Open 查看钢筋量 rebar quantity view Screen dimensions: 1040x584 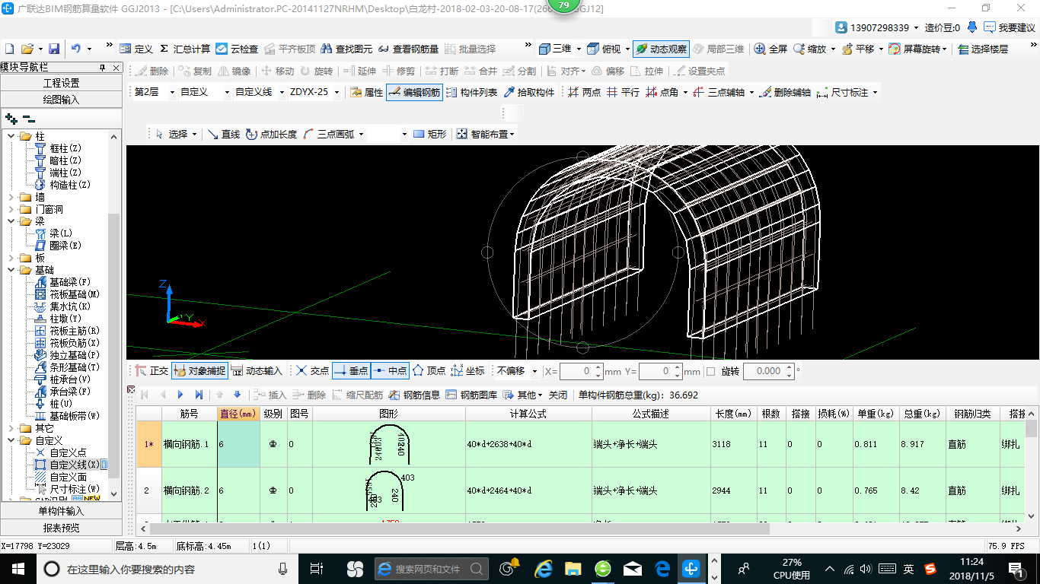tap(408, 49)
